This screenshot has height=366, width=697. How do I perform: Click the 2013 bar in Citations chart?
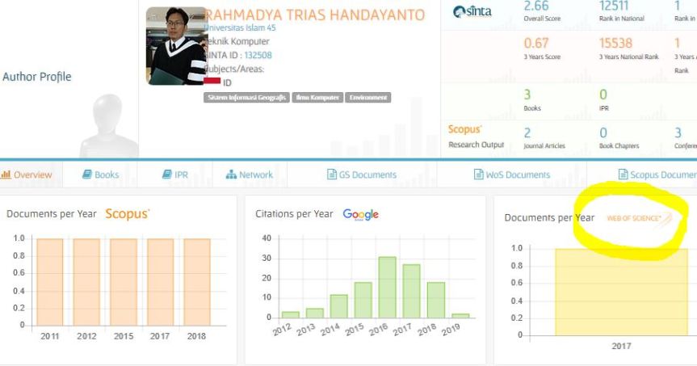tap(315, 313)
